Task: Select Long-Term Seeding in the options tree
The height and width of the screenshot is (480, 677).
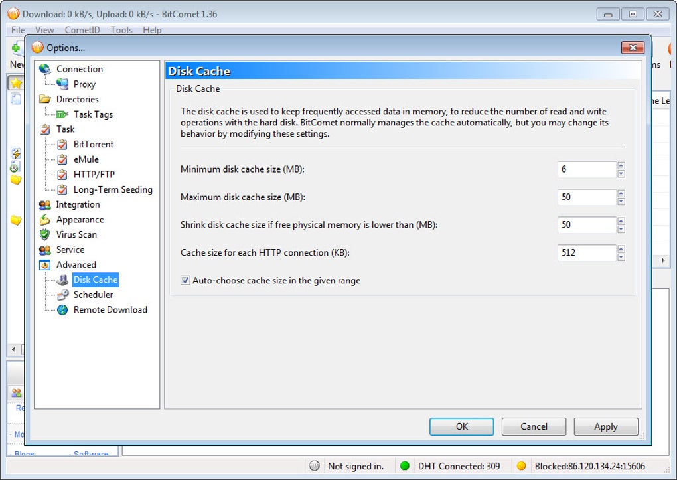Action: [x=113, y=190]
